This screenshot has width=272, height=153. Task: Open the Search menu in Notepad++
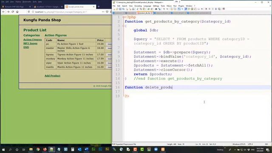pos(125,6)
